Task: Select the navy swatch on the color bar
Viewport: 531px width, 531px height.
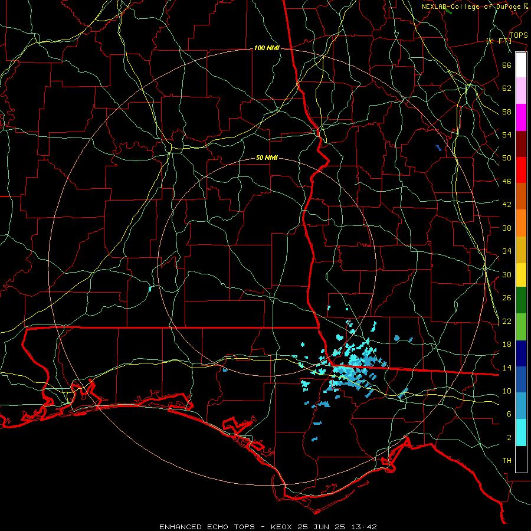Action: (521, 353)
